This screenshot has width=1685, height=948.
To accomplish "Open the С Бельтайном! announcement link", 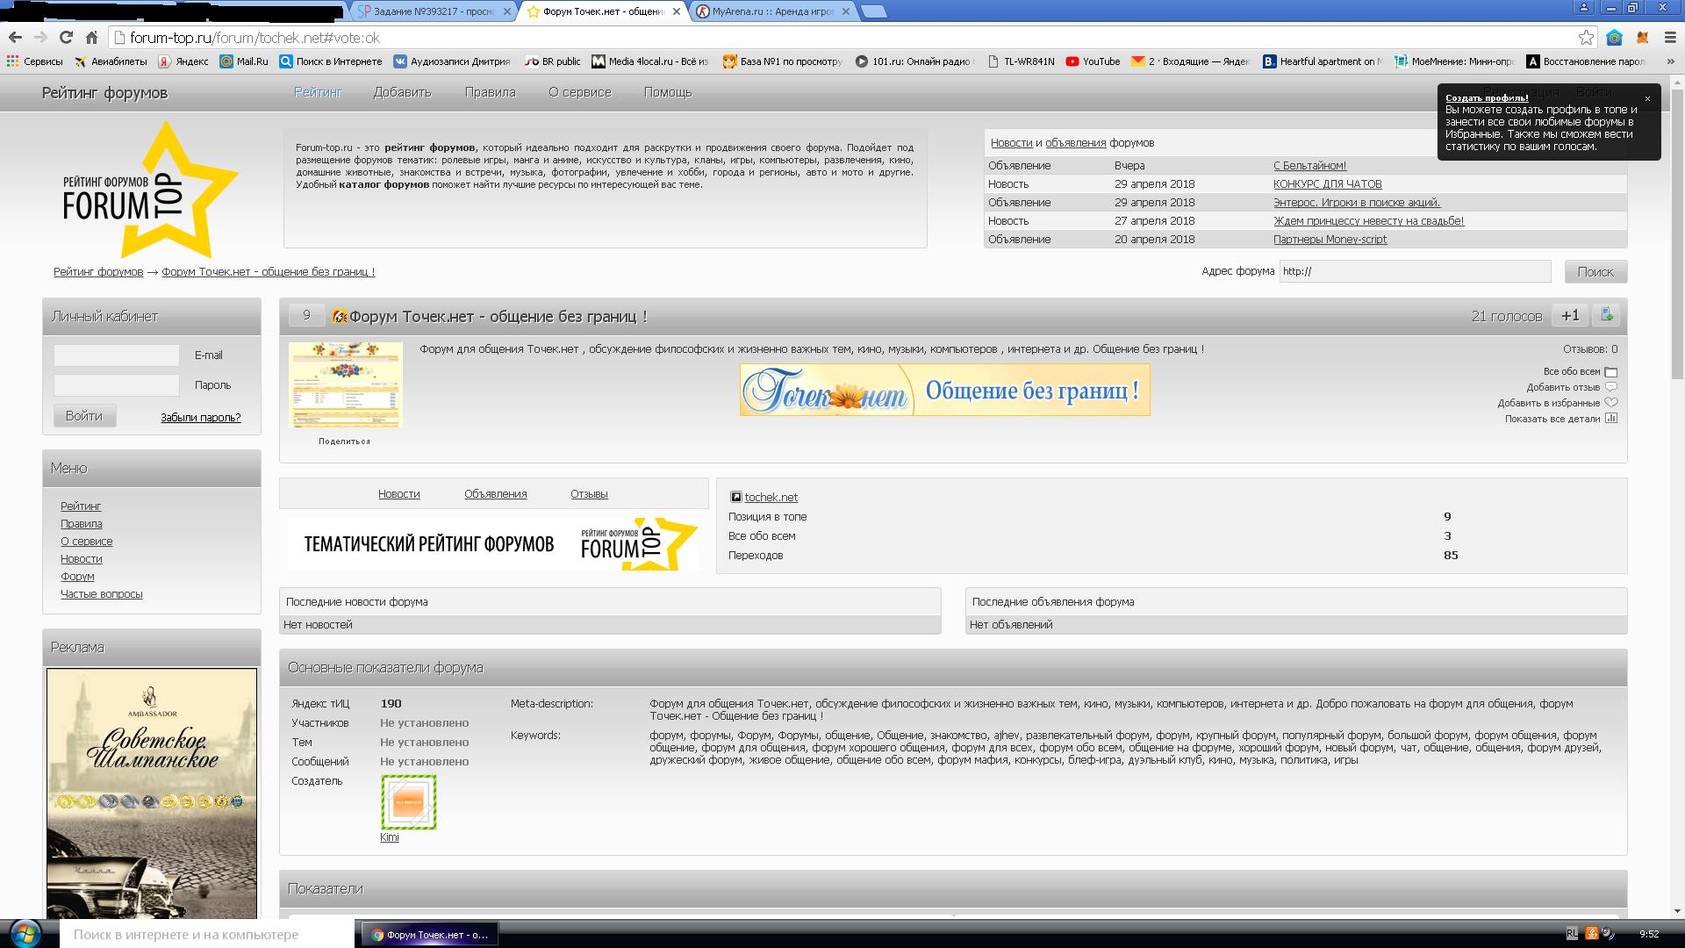I will click(1309, 166).
